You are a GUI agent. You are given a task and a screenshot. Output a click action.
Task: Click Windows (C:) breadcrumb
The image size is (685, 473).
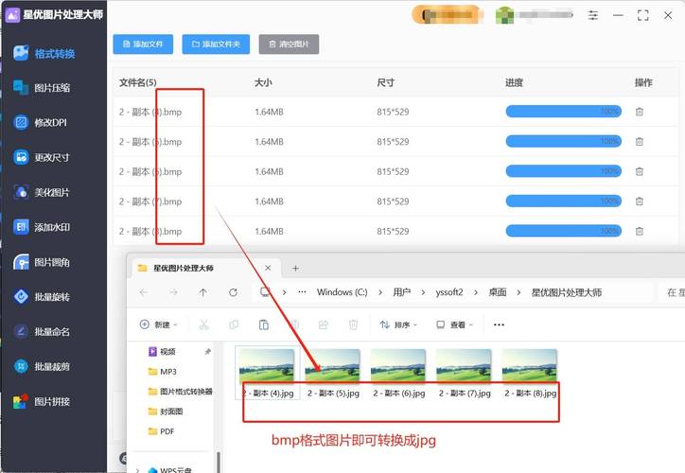[x=342, y=291]
